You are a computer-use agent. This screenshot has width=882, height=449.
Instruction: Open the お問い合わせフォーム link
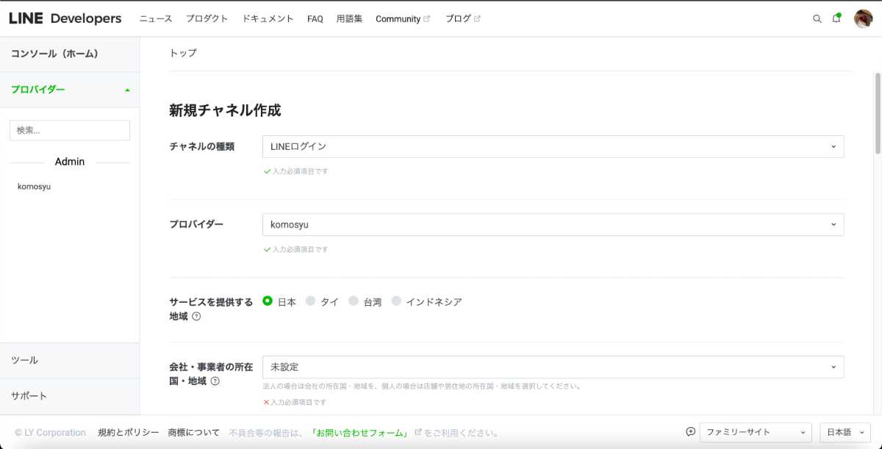tap(359, 433)
